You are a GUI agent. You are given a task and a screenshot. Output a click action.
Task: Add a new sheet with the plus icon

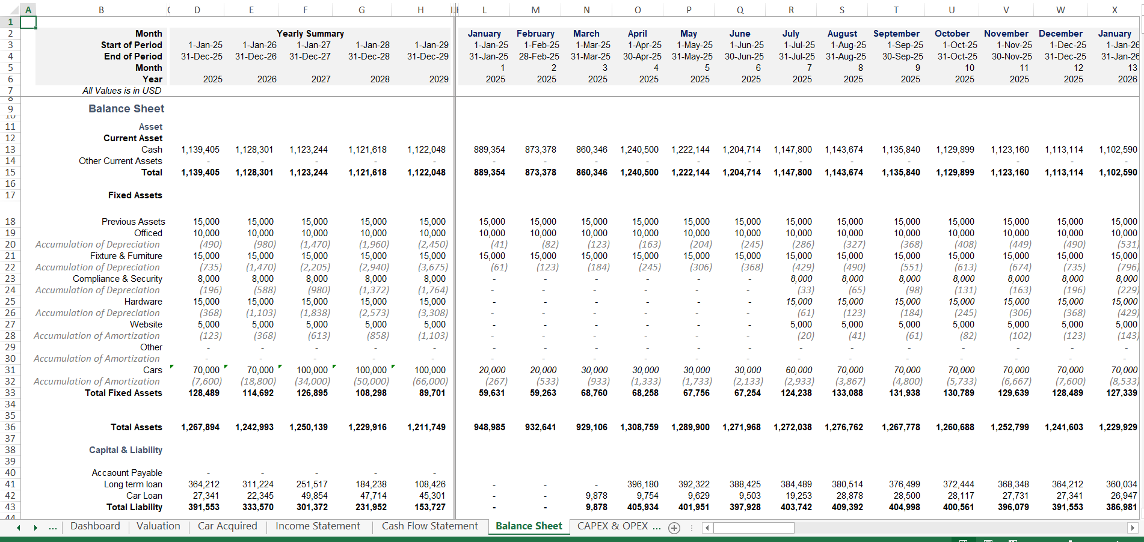click(674, 528)
